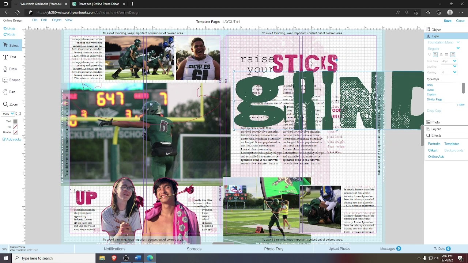
Task: Click the fit-to-screen icon beside zoom percentage
Action: coord(18,114)
